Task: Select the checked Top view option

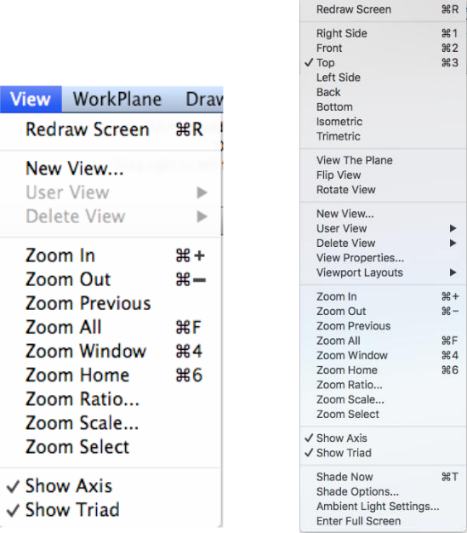Action: 383,62
